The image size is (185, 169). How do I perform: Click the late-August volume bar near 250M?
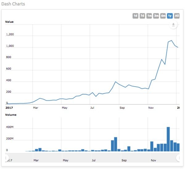[x=116, y=144]
